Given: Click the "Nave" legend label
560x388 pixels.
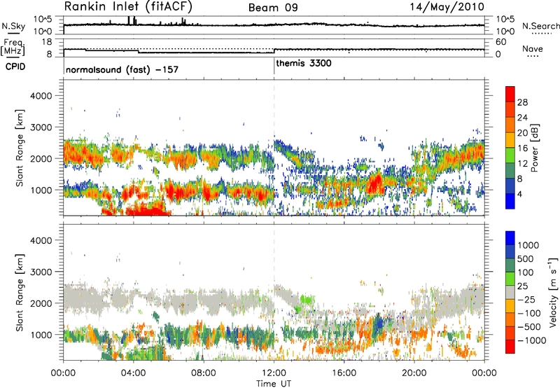Looking at the screenshot, I should [x=533, y=48].
